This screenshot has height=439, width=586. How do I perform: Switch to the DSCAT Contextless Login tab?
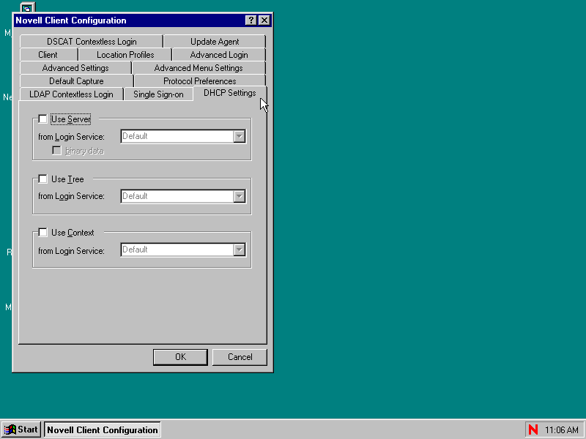point(92,42)
